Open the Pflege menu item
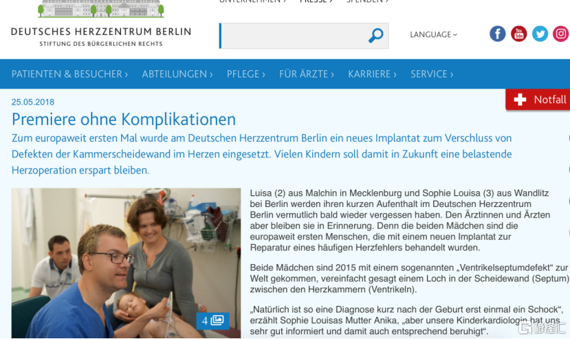 coord(245,74)
